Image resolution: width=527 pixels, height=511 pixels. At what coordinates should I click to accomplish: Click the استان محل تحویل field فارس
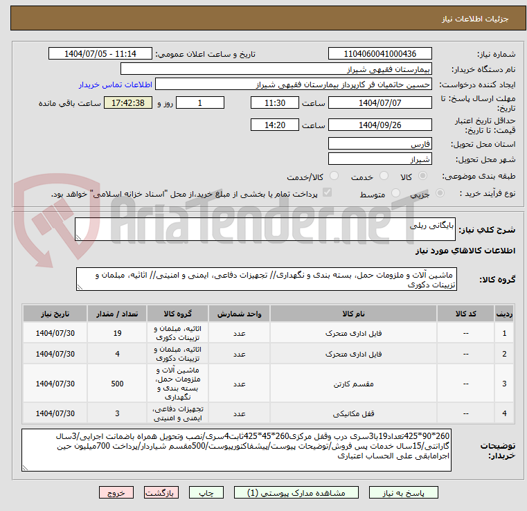379,143
